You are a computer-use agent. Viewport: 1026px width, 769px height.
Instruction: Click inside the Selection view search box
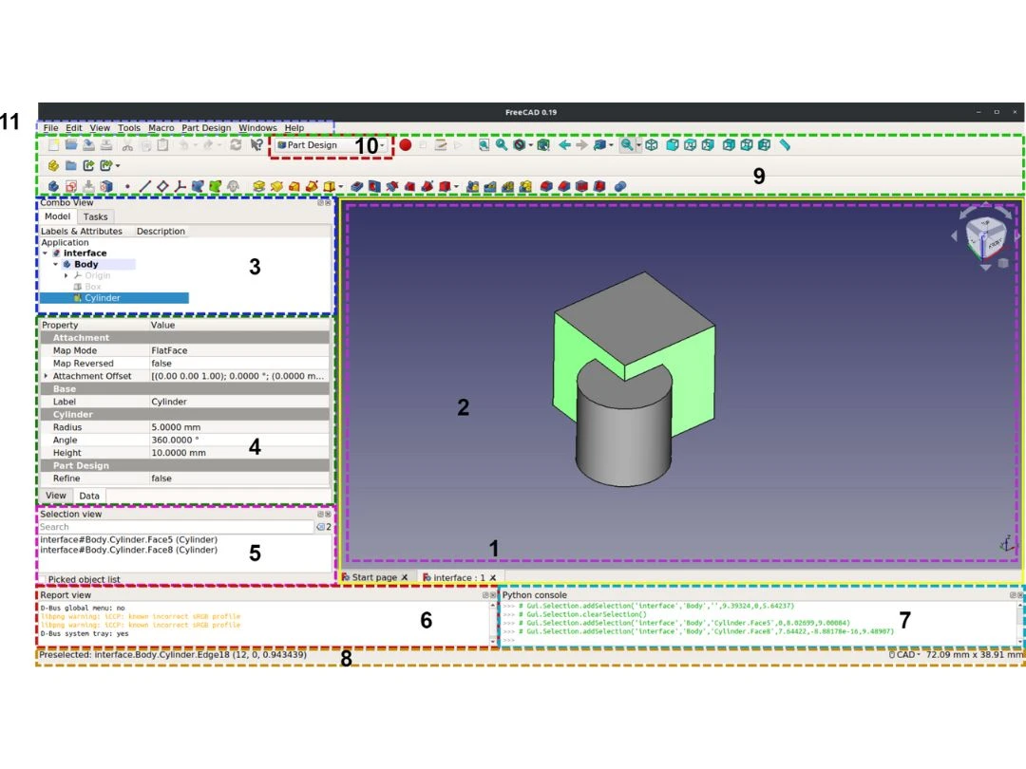171,527
